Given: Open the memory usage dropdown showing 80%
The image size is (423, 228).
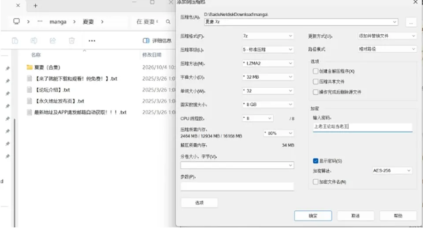Looking at the screenshot, I should tap(278, 133).
